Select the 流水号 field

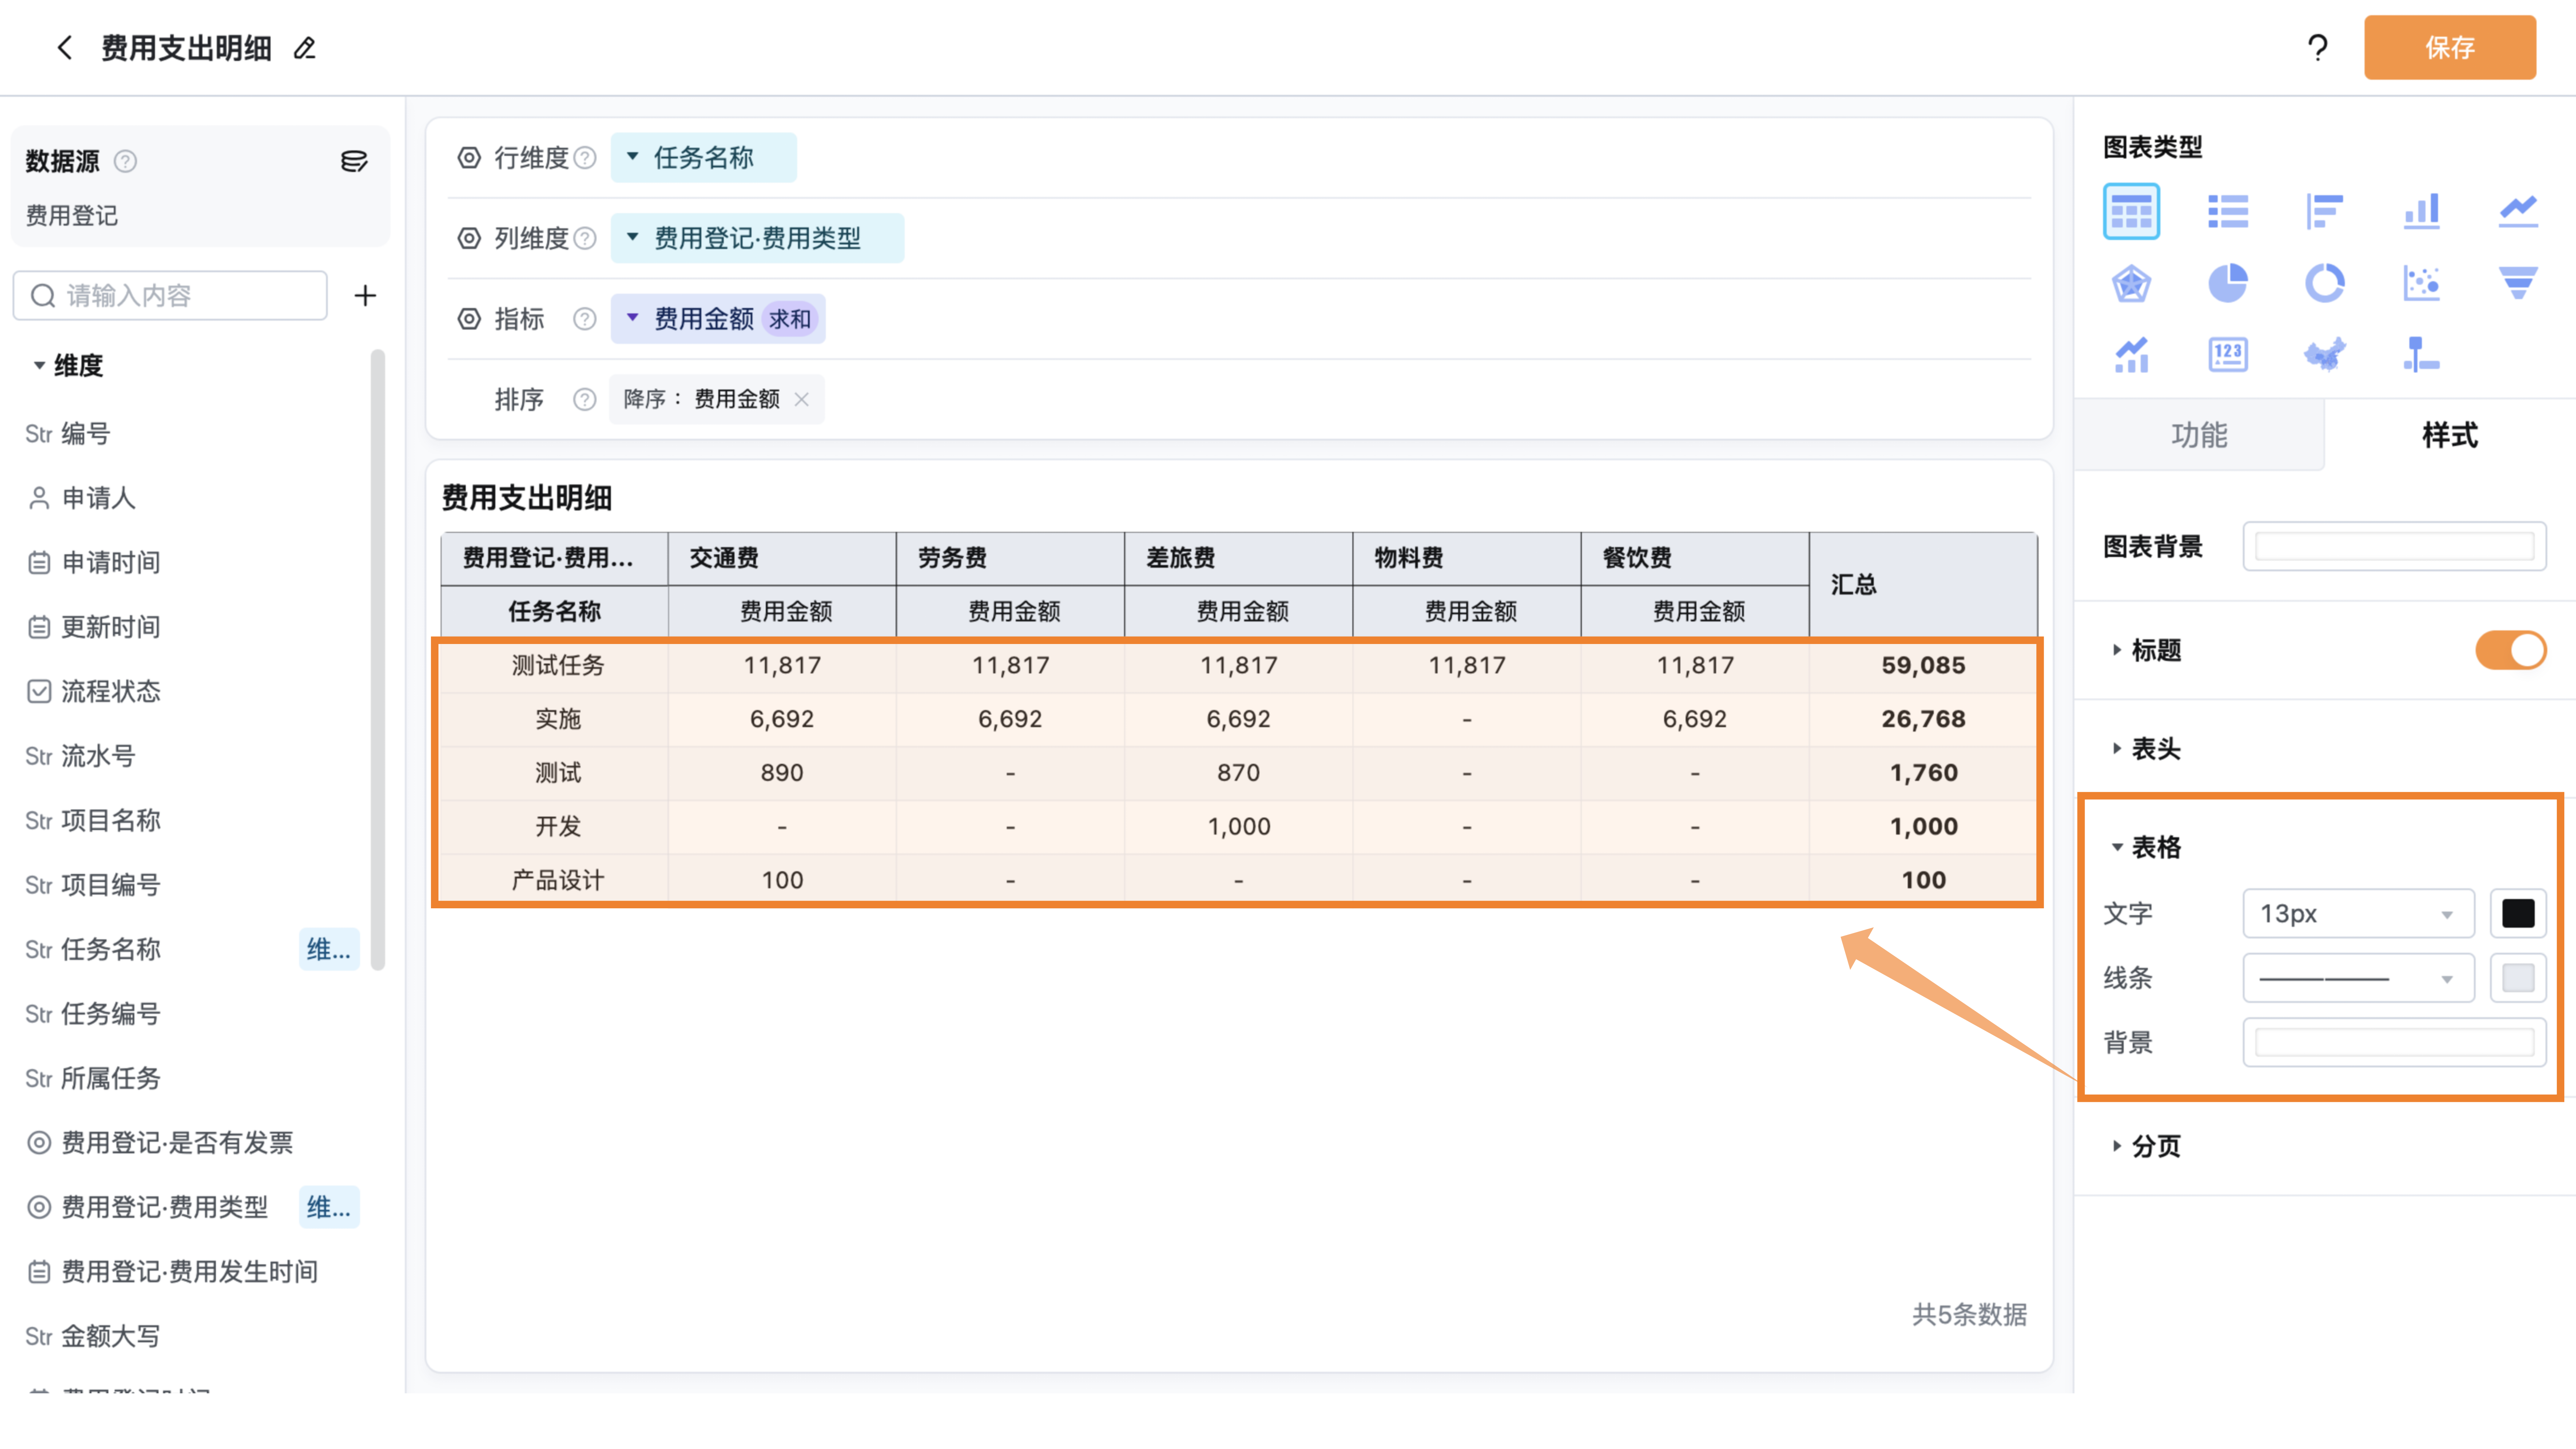coord(80,756)
